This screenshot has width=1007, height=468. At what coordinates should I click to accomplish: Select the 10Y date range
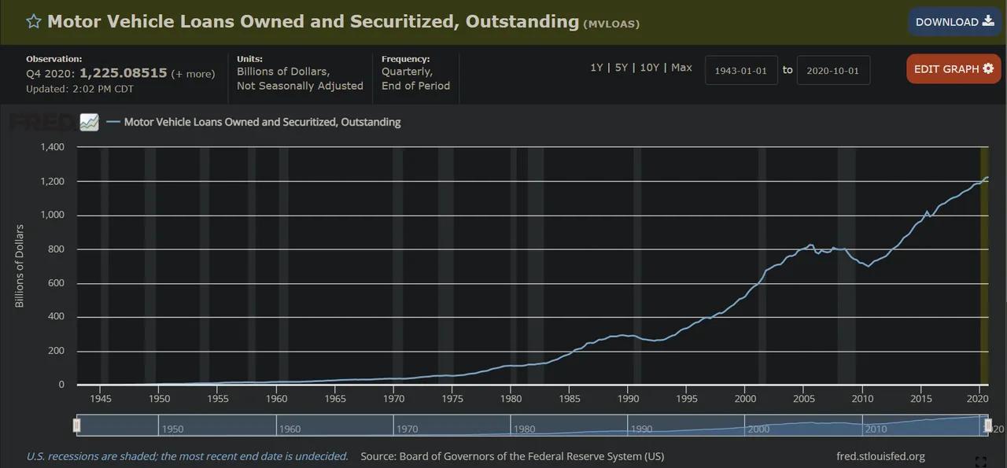tap(650, 68)
